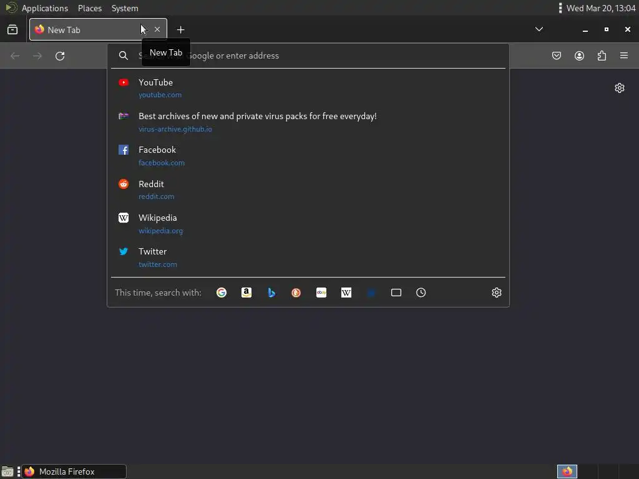Viewport: 639px width, 479px height.
Task: Open the Save to Pocket icon
Action: coord(556,56)
